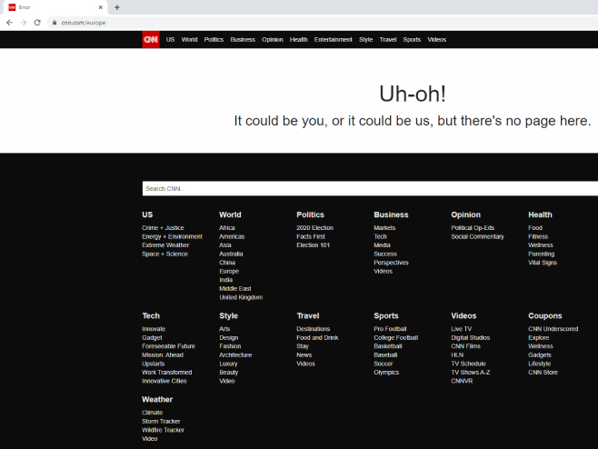The image size is (598, 449).
Task: Select Fitness under Health
Action: (x=538, y=236)
